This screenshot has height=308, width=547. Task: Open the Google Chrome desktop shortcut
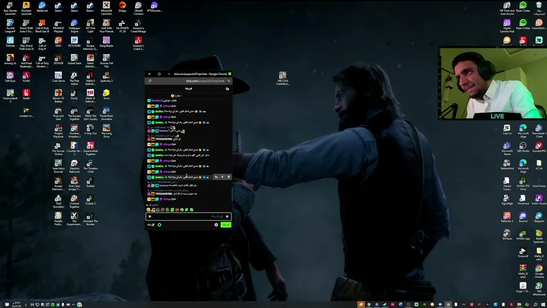point(539,272)
